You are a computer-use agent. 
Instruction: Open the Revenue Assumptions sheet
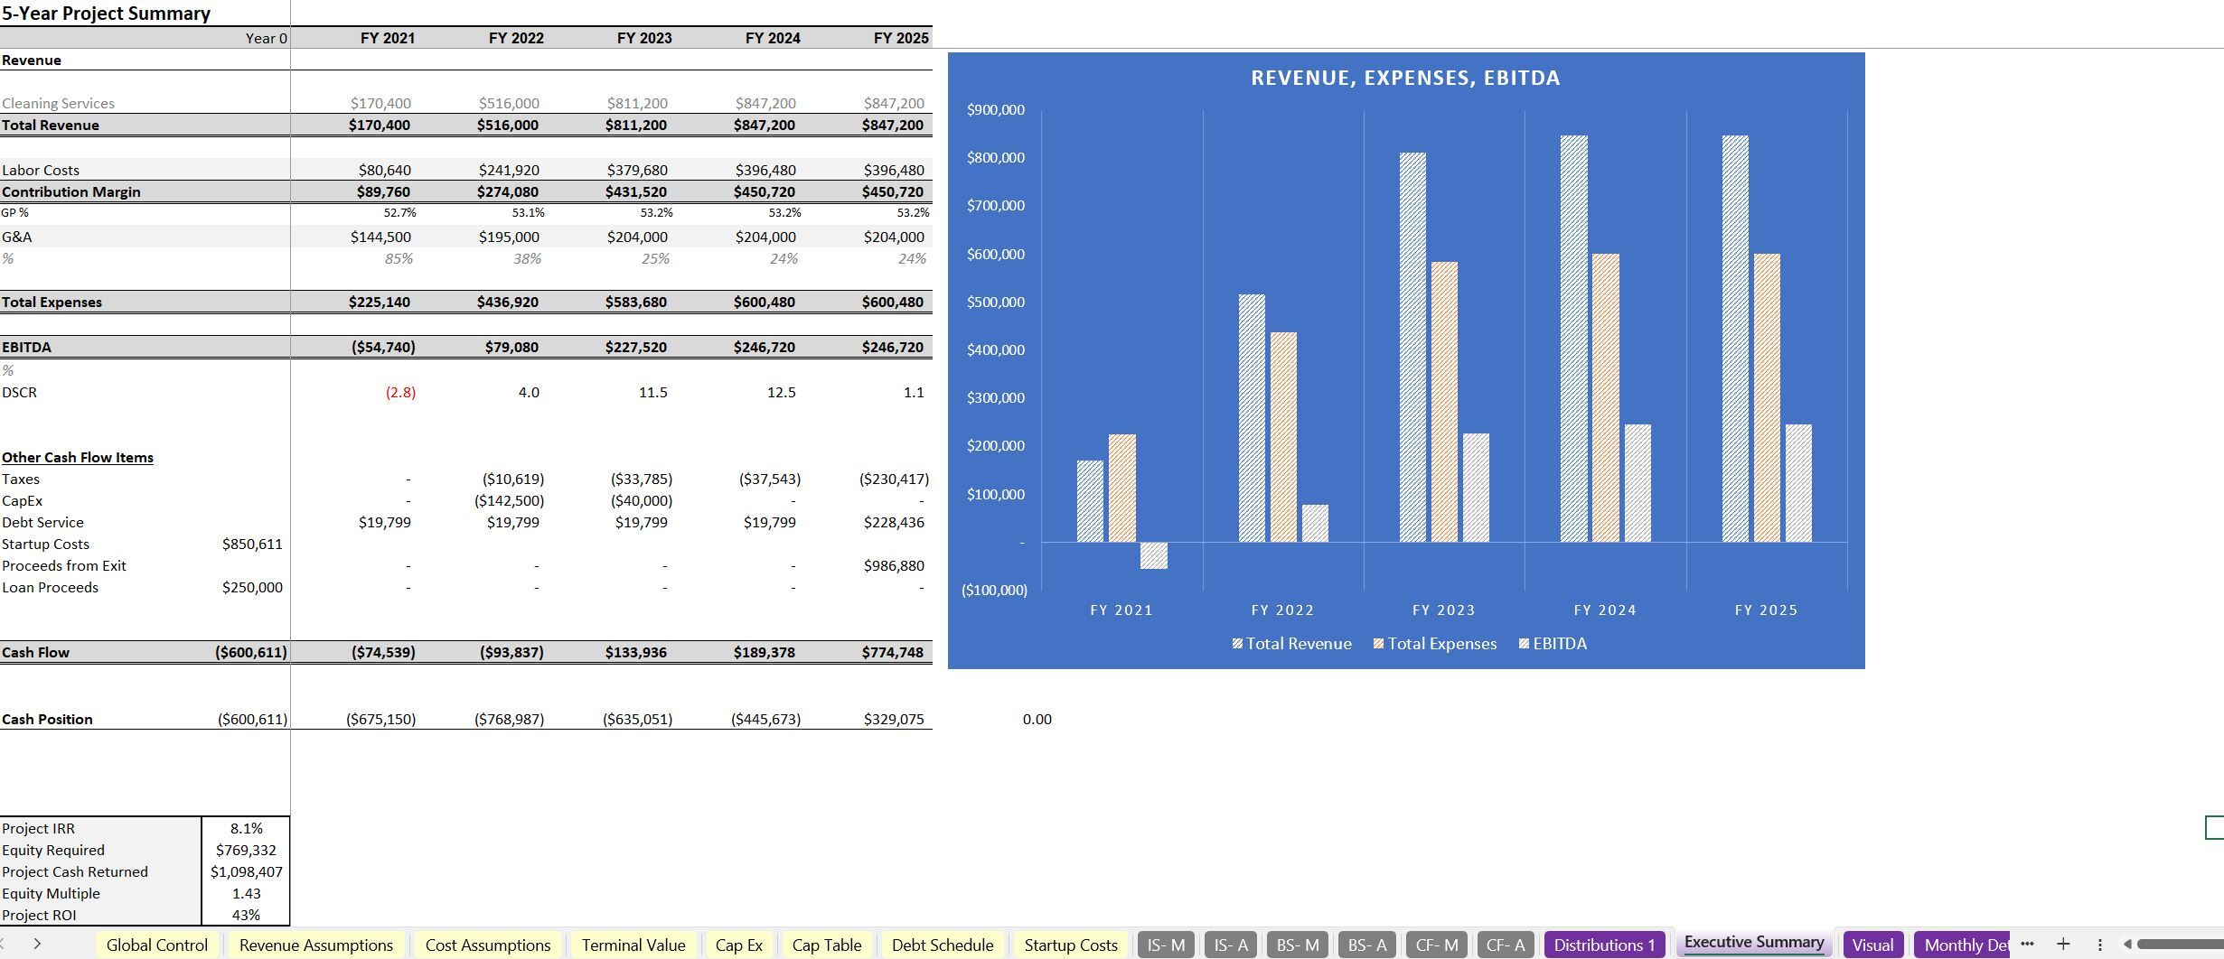315,945
